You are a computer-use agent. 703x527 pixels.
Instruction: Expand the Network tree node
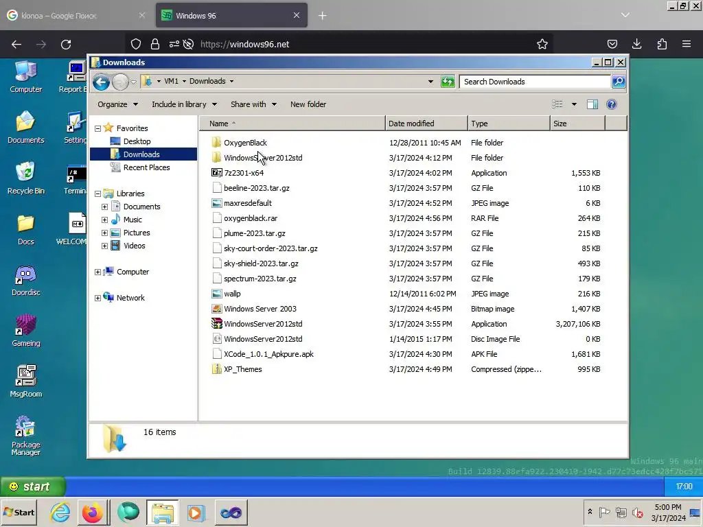coord(97,298)
